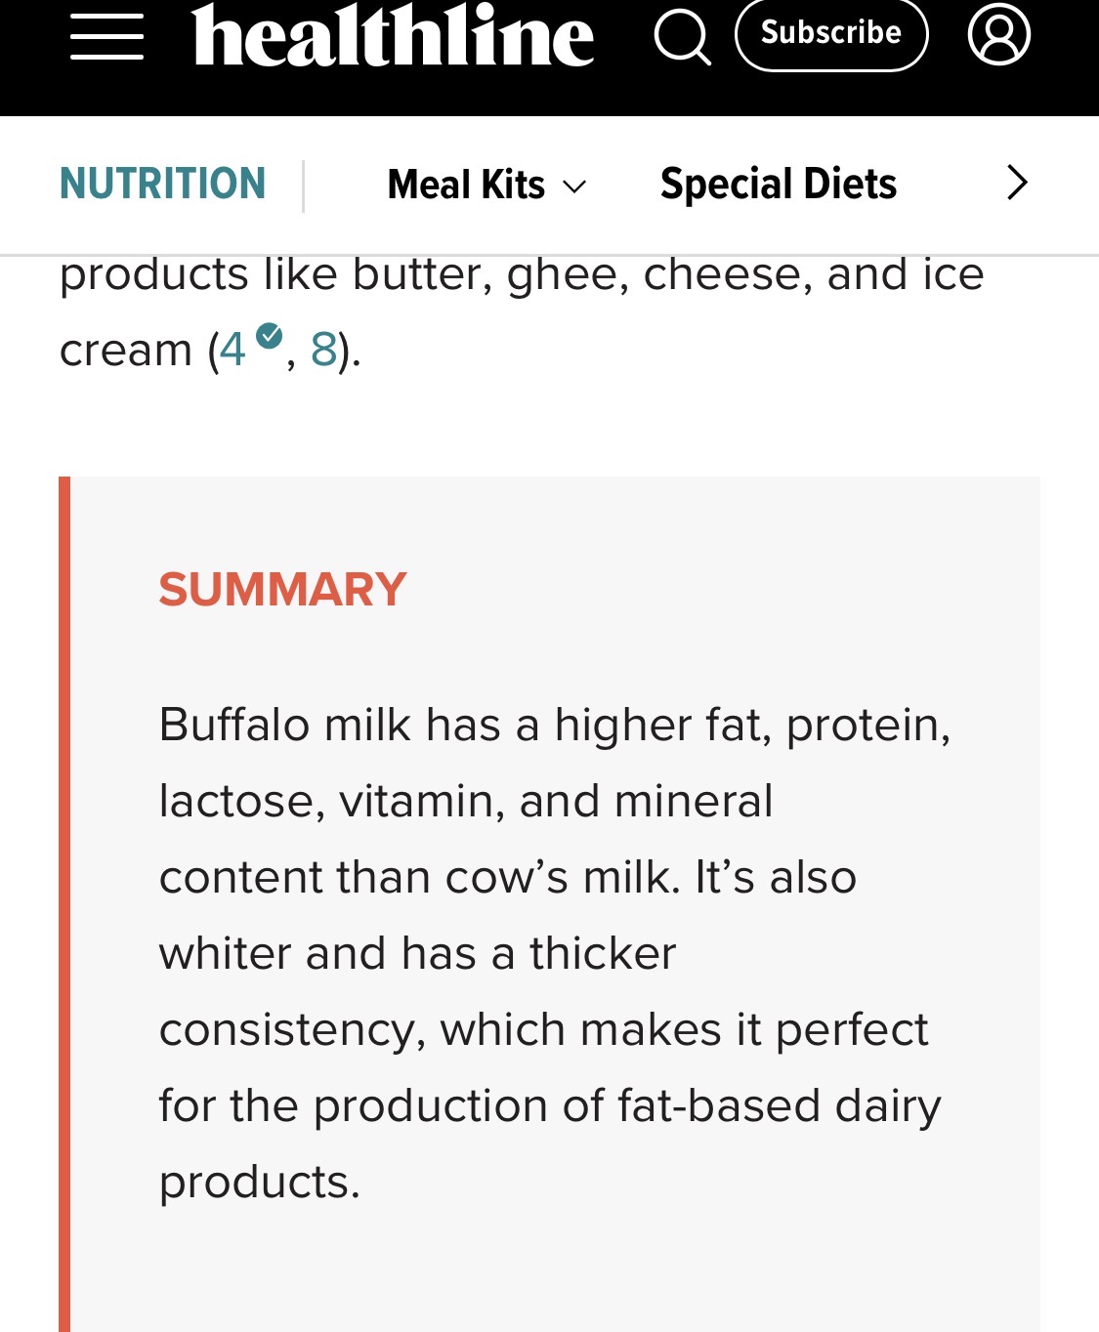1099x1332 pixels.
Task: Open citation link number 4
Action: coord(232,350)
